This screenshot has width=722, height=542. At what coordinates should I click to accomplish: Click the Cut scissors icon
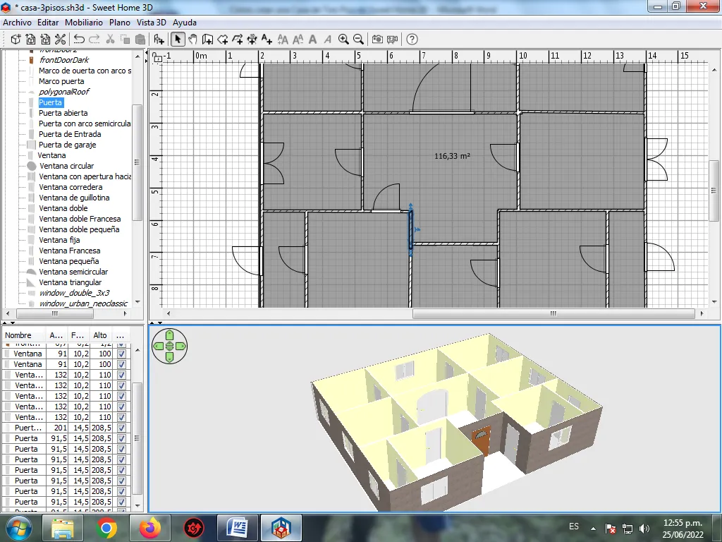(110, 40)
